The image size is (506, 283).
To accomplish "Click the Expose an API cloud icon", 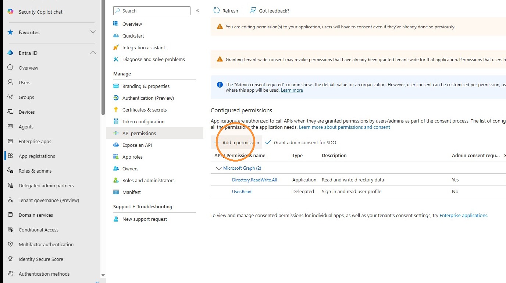I will point(116,145).
